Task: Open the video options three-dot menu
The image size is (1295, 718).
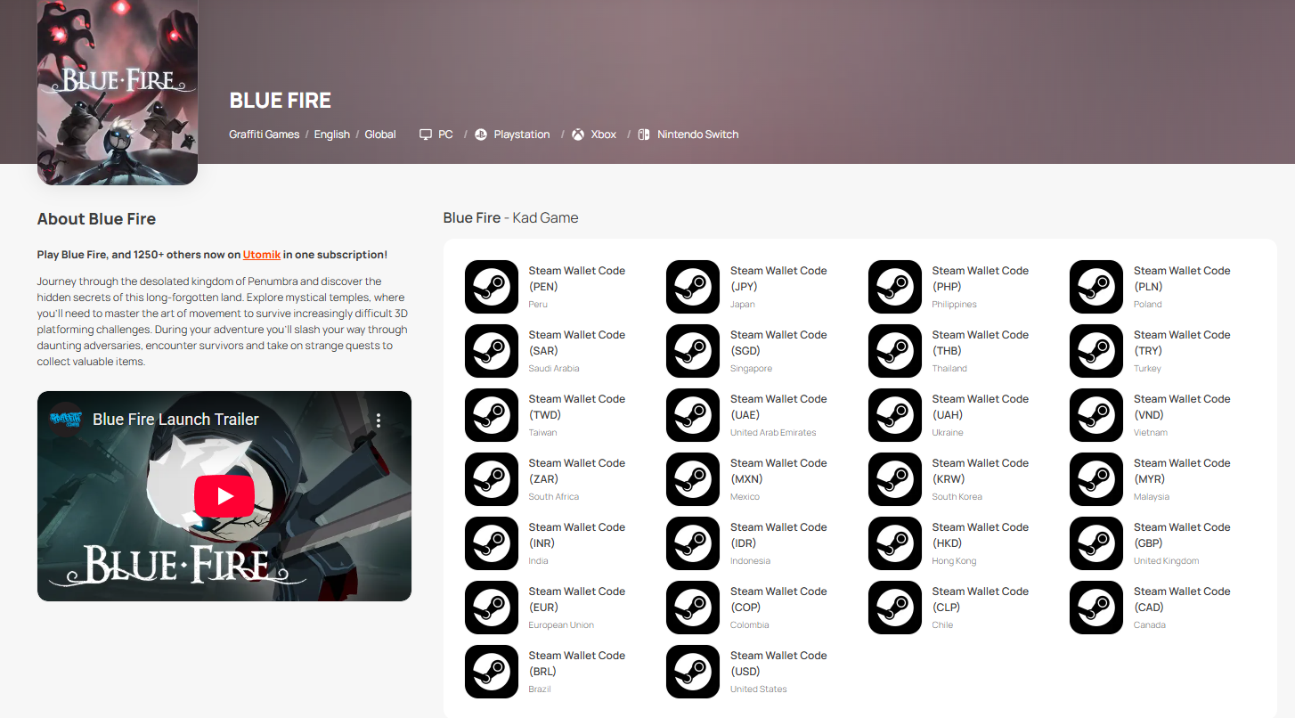Action: click(x=379, y=420)
